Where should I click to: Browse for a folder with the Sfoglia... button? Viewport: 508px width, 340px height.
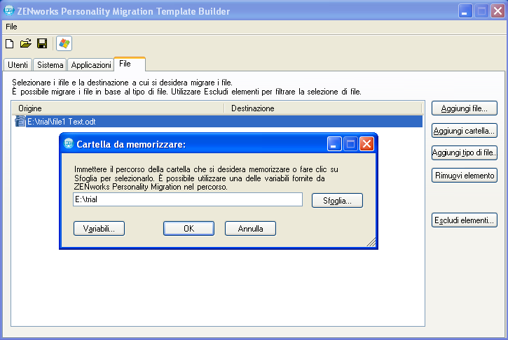[x=337, y=201]
